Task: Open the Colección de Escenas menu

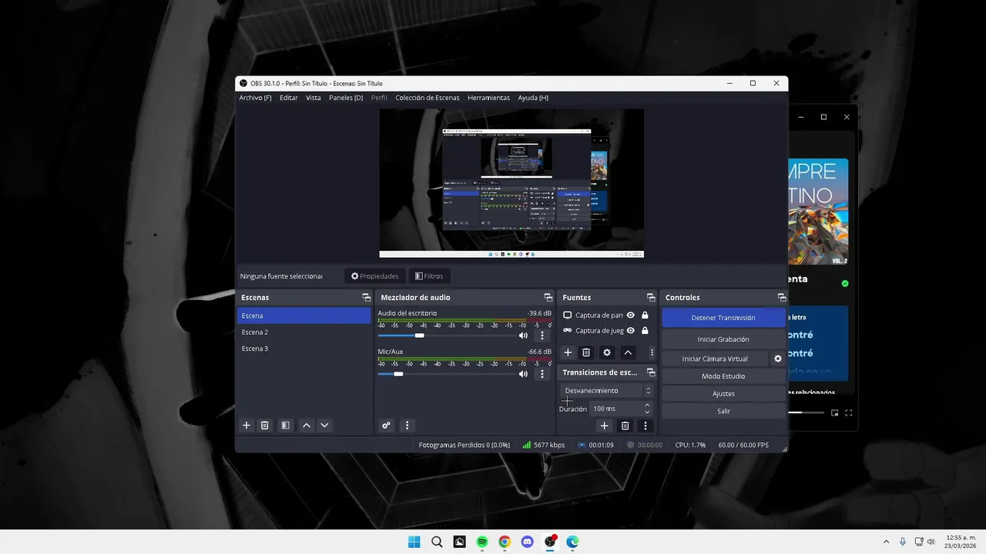Action: click(428, 98)
